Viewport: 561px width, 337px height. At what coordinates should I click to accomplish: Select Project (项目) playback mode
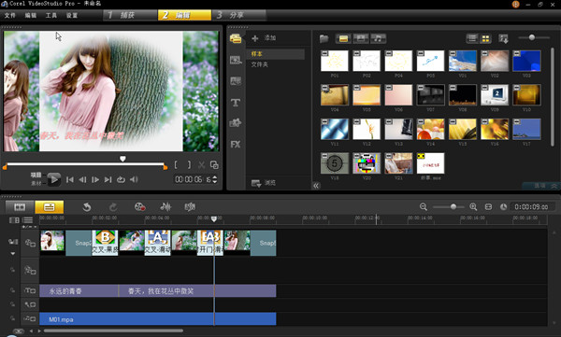[36, 176]
